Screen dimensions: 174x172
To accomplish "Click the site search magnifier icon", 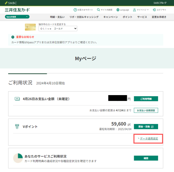I will pos(98,10).
